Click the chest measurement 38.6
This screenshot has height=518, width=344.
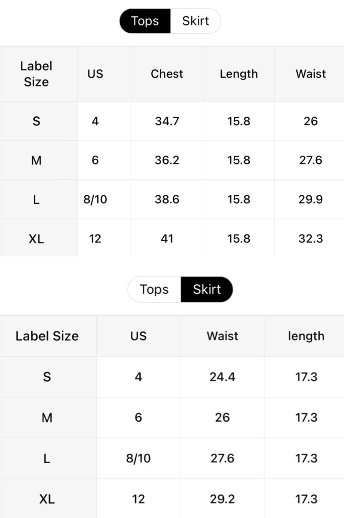167,199
